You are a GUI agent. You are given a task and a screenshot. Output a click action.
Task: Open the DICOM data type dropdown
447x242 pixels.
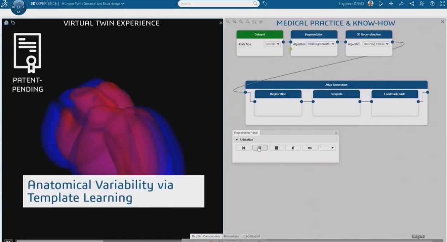click(x=272, y=44)
